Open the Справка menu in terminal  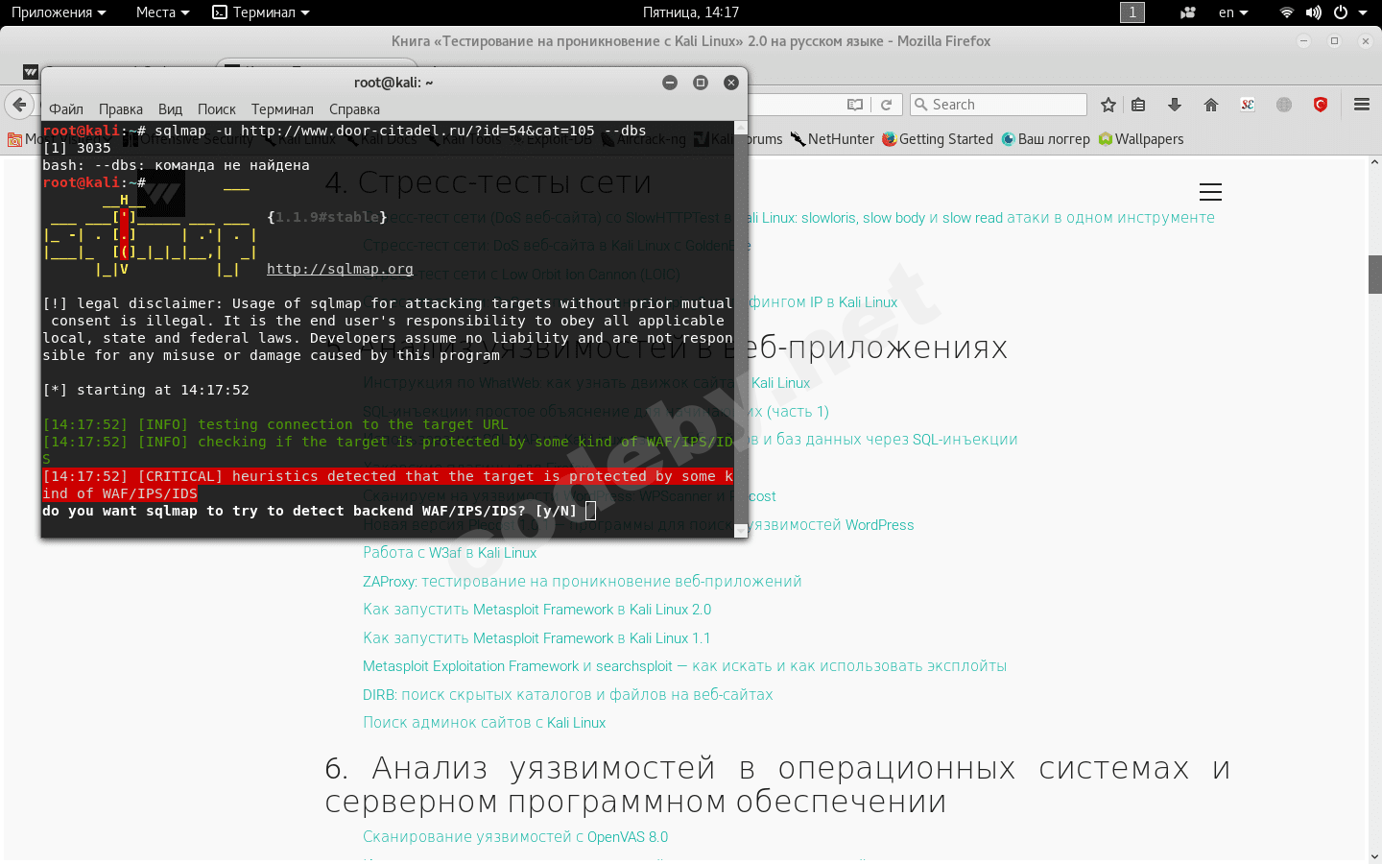coord(354,109)
